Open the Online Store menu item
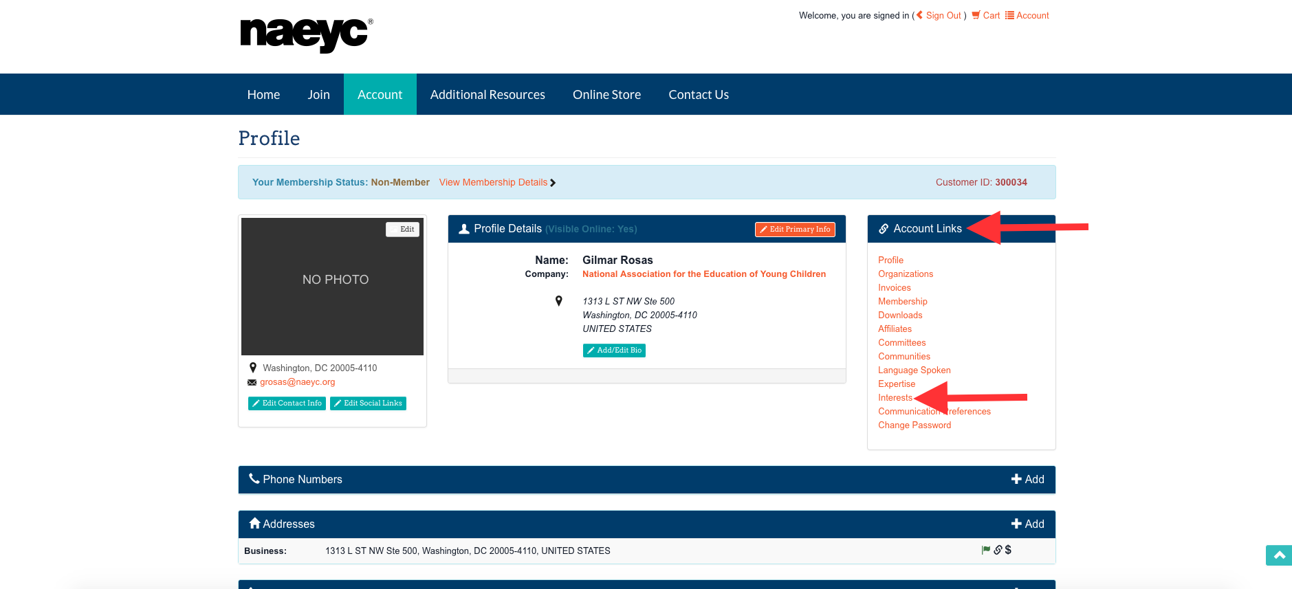Viewport: 1292px width, 589px height. coord(606,94)
